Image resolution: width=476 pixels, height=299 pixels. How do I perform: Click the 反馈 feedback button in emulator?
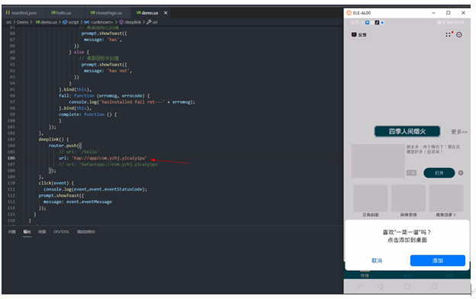359,35
